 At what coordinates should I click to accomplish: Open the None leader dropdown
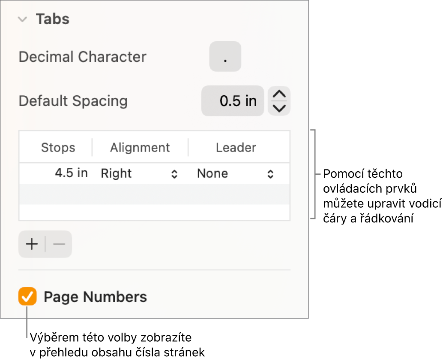[x=235, y=174]
